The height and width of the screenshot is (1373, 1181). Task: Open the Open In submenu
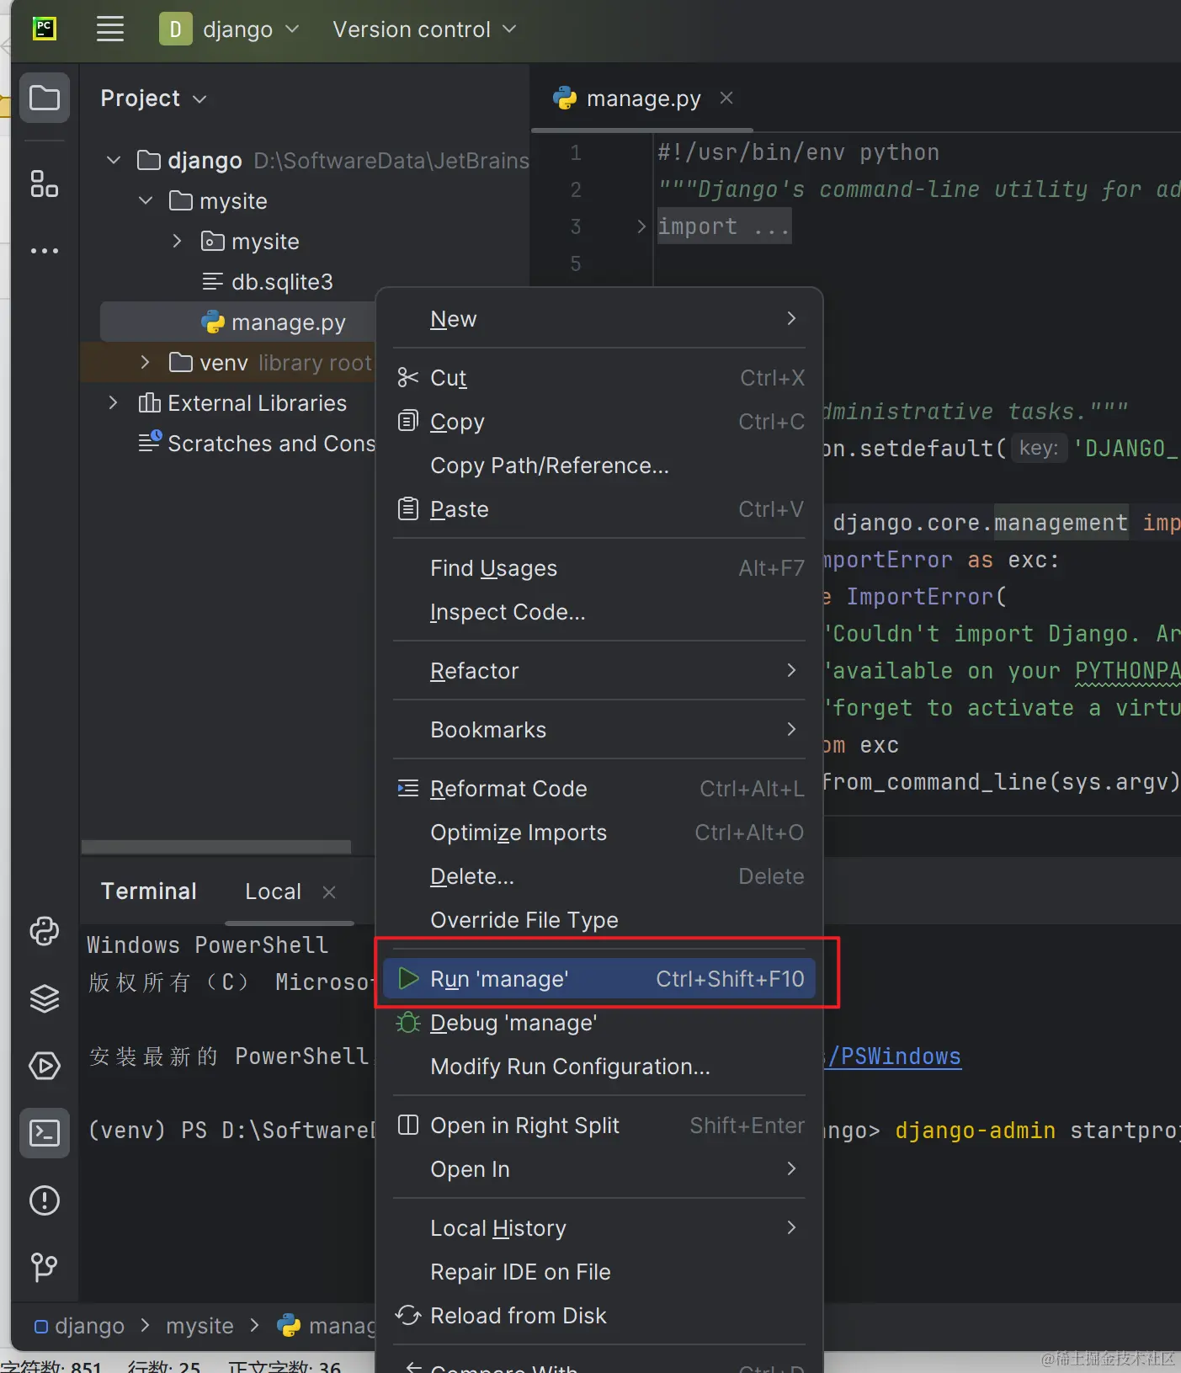point(599,1169)
